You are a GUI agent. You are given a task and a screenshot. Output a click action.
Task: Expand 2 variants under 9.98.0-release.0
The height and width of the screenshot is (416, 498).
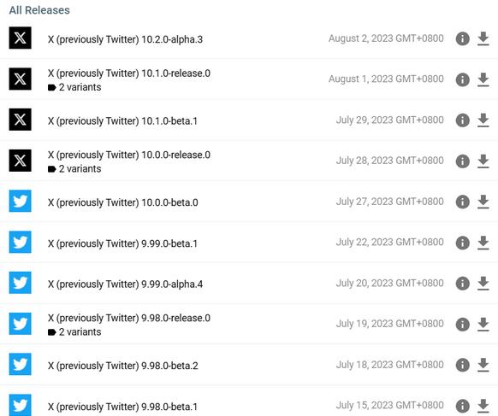click(x=74, y=332)
